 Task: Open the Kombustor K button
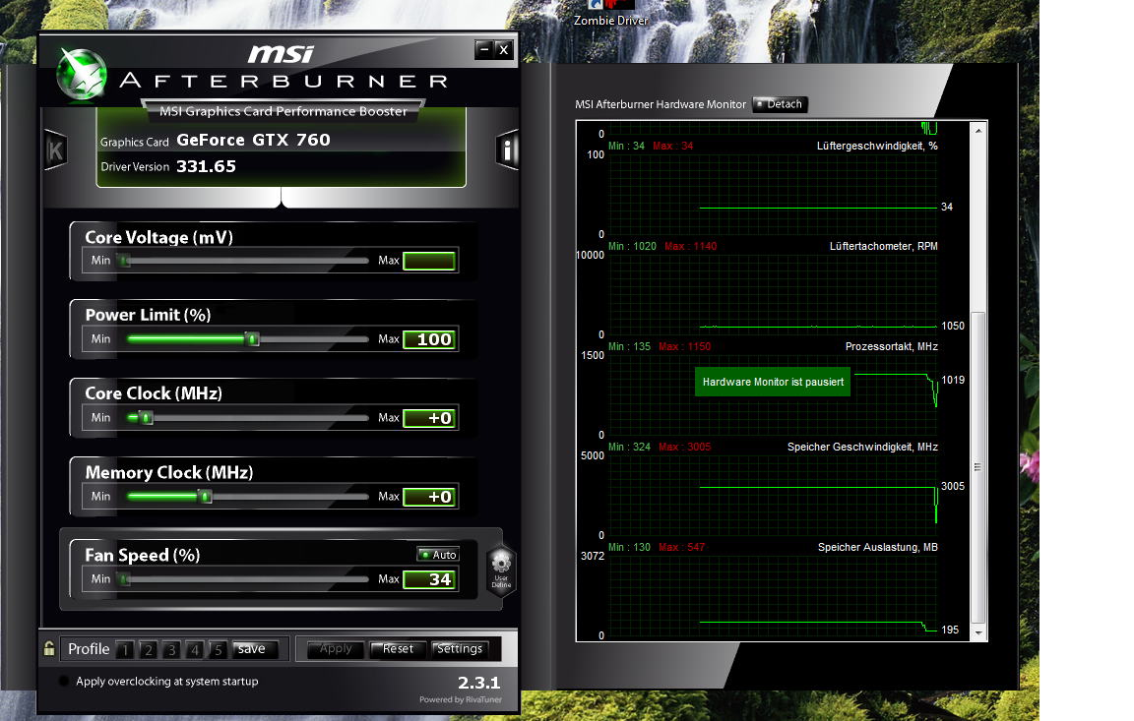coord(55,150)
